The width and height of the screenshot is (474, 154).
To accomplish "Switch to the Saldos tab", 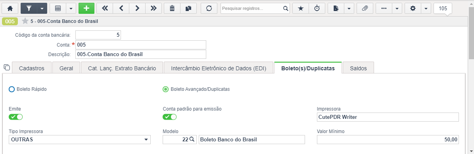I will (358, 68).
